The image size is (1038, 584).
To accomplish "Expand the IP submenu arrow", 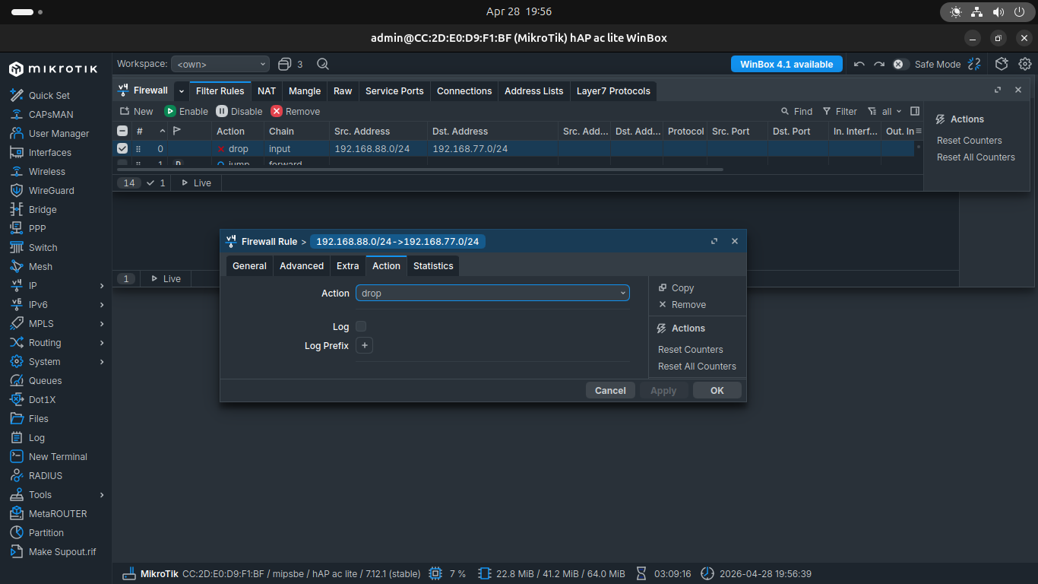I will tap(102, 285).
